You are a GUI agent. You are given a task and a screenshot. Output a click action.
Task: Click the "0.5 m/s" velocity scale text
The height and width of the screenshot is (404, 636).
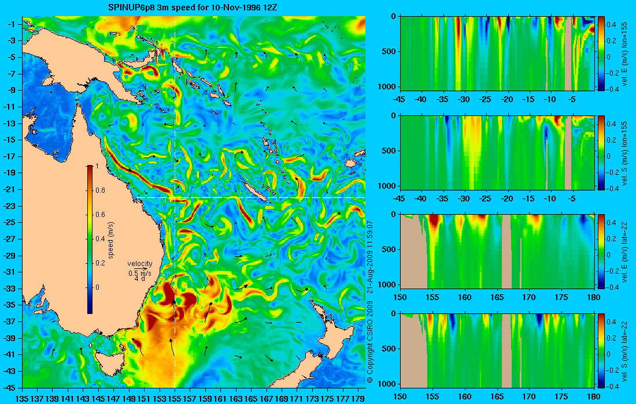coord(139,273)
